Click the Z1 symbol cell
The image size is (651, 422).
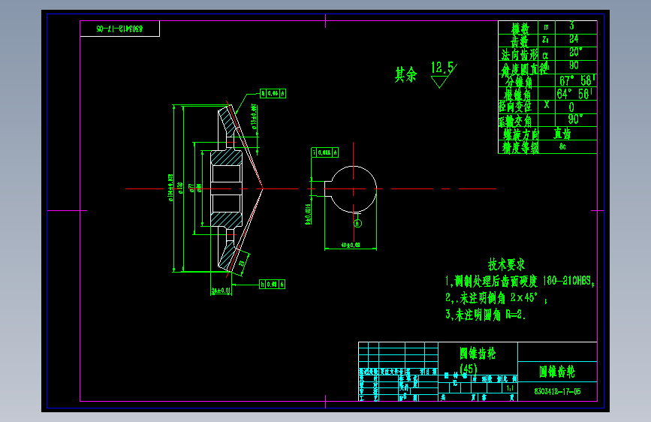545,40
